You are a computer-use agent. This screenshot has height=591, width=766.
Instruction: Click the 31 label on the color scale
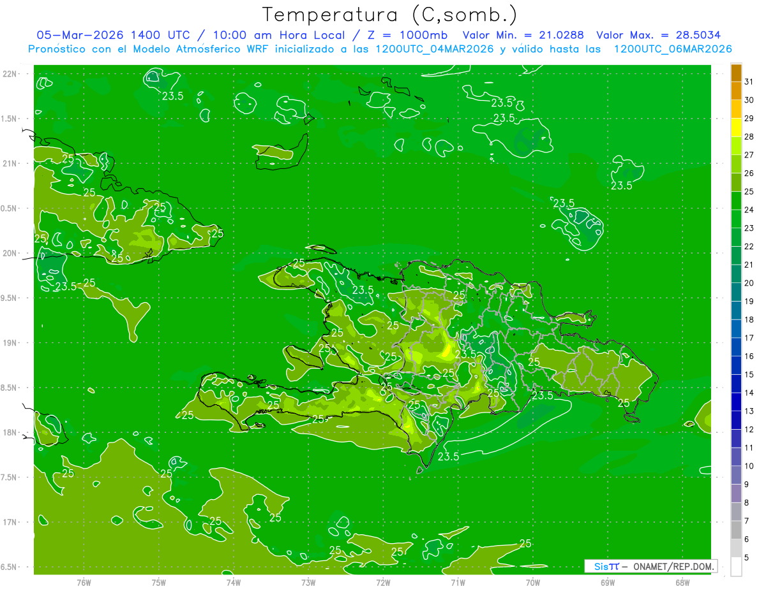(749, 82)
